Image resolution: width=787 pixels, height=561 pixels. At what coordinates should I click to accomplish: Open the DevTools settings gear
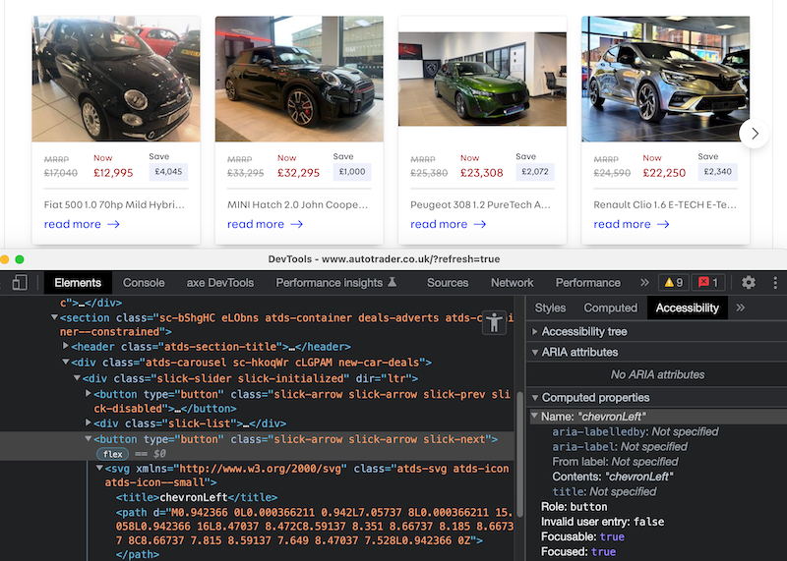pos(749,283)
